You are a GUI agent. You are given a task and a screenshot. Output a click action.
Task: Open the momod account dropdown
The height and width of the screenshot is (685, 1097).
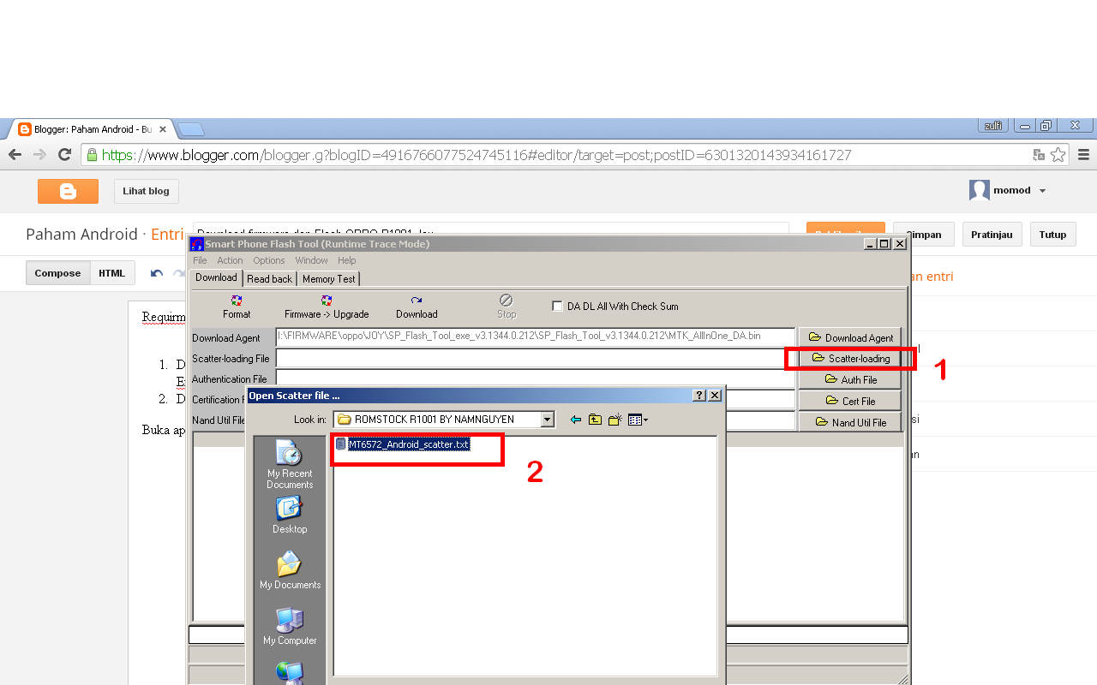[1008, 190]
